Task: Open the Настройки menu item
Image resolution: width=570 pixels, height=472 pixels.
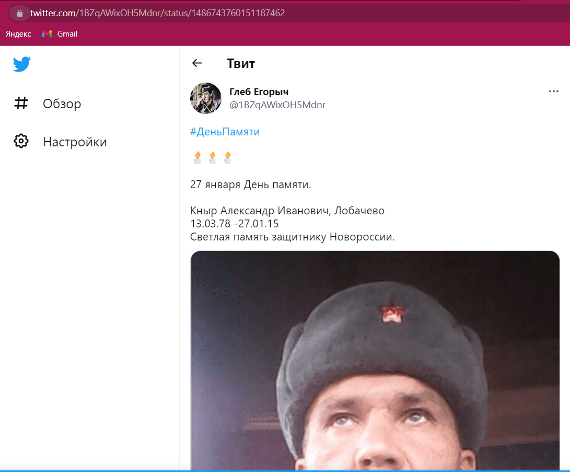Action: coord(61,142)
